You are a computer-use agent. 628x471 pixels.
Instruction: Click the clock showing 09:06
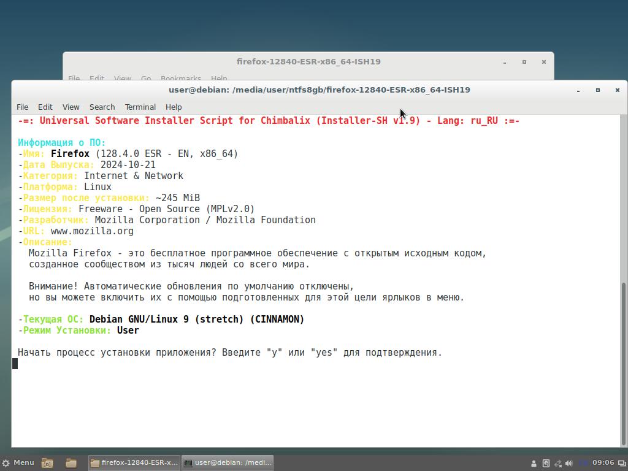pyautogui.click(x=603, y=462)
